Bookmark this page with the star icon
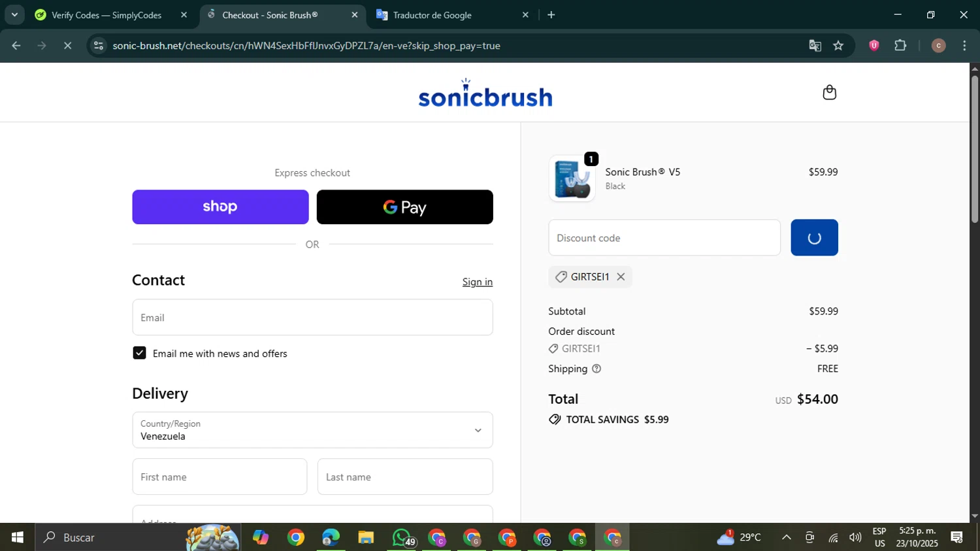The image size is (980, 551). (838, 46)
